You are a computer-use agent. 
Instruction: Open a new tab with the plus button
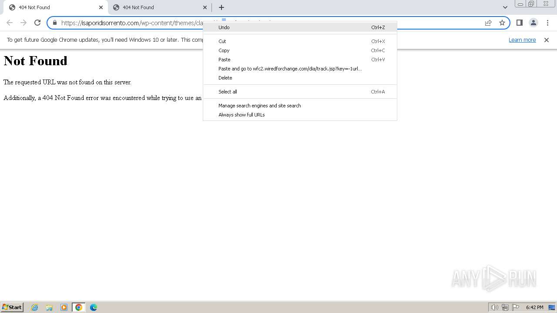[221, 7]
